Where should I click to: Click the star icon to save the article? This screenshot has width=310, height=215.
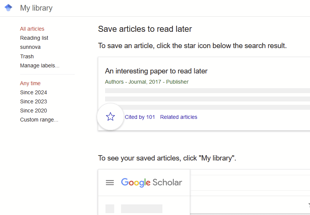click(110, 117)
